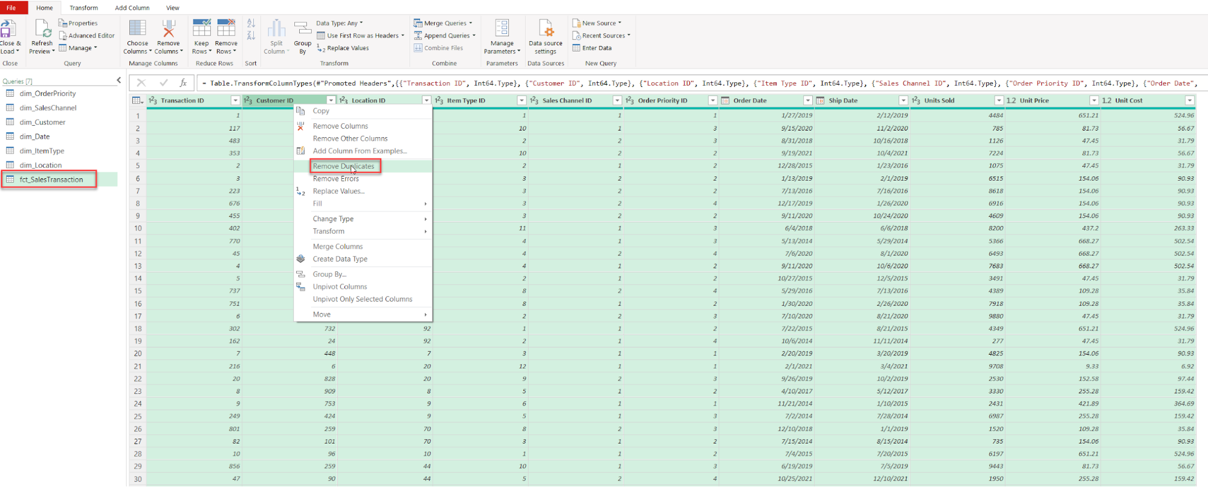Click the Choose Columns icon

point(137,28)
